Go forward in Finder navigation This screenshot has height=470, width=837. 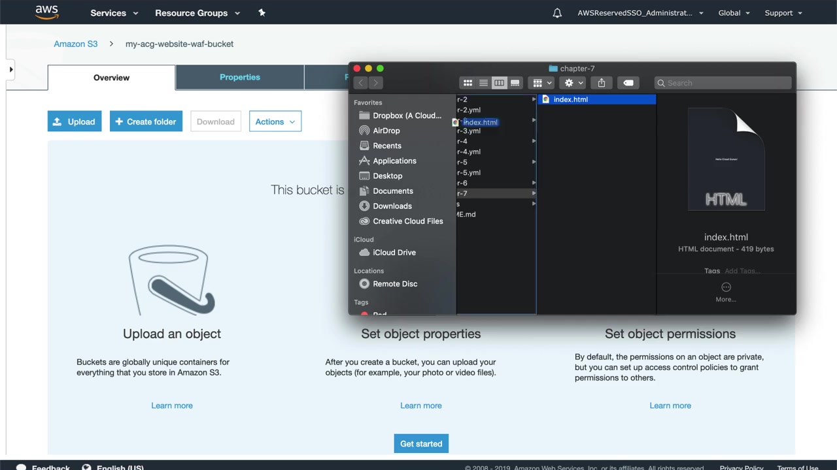[x=375, y=83]
